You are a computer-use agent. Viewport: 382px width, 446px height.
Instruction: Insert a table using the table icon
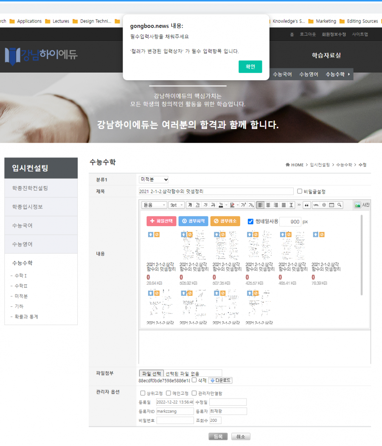click(x=332, y=205)
